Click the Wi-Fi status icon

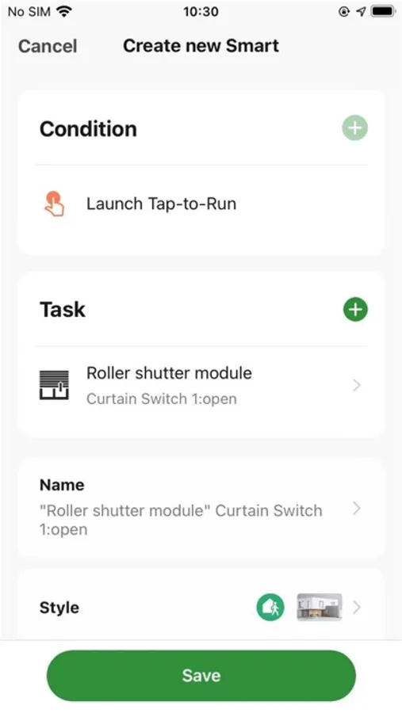[x=64, y=11]
